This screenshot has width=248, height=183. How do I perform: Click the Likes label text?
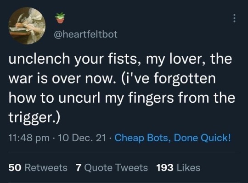[x=189, y=167]
